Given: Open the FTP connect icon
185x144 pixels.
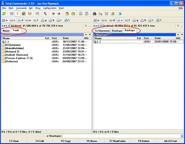Looking at the screenshot, I should [x=81, y=14].
